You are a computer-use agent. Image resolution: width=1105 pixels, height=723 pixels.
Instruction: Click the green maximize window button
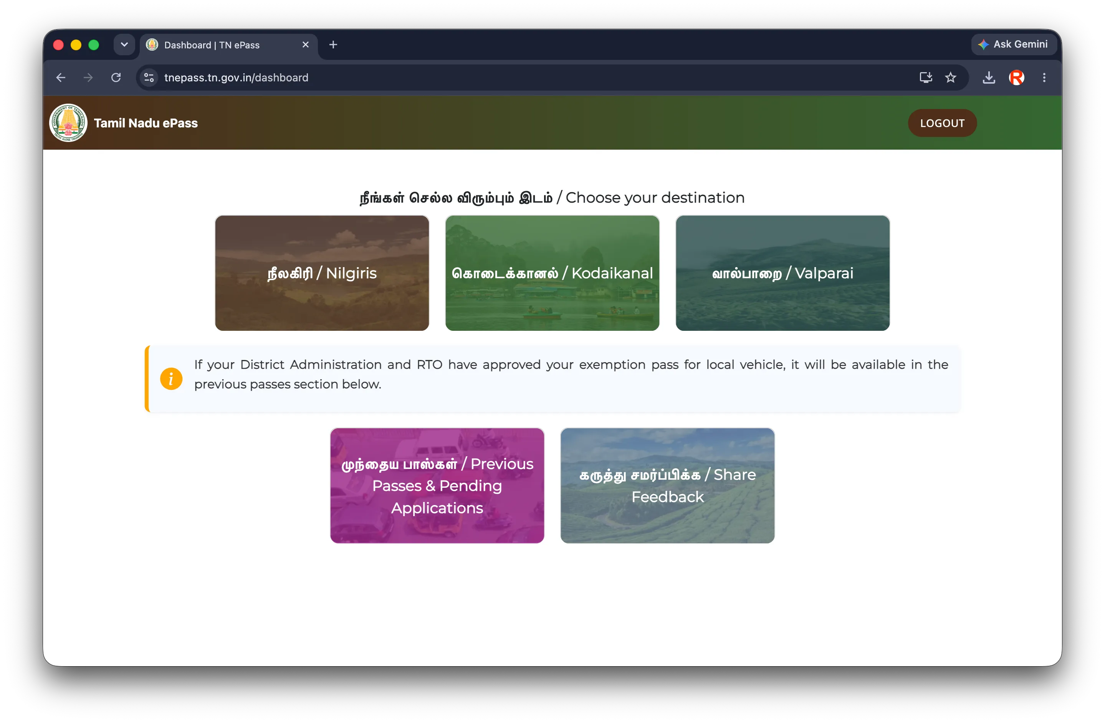[94, 45]
